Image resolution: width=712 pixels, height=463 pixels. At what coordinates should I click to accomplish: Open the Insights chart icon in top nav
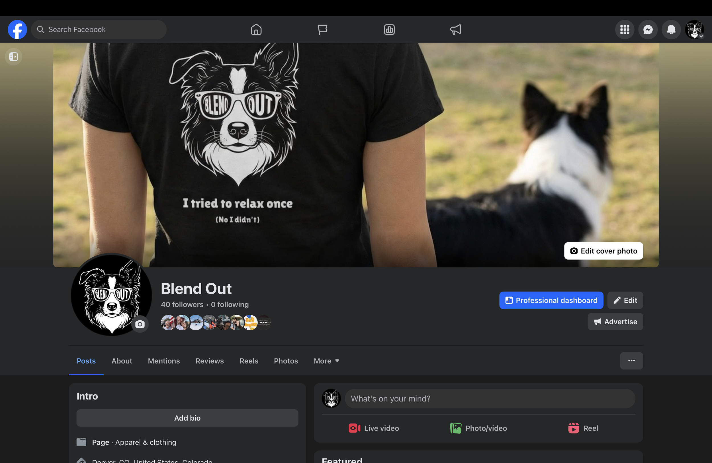[389, 30]
